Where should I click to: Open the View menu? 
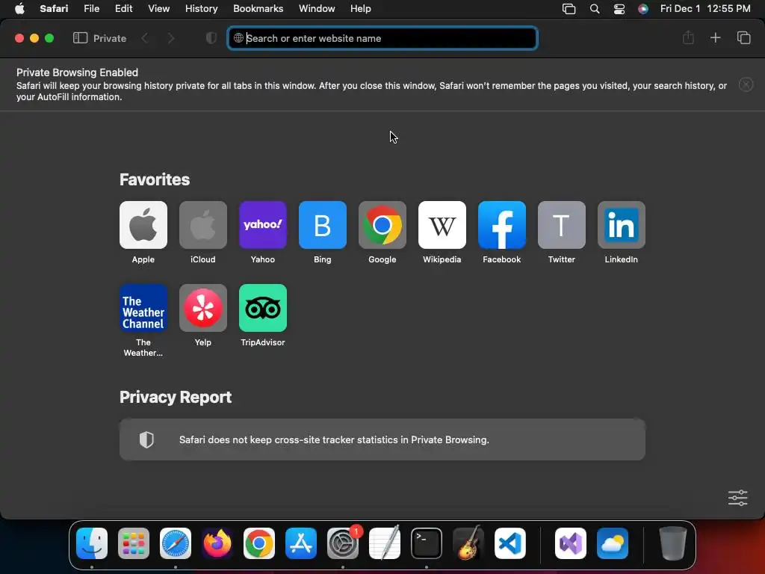pyautogui.click(x=158, y=9)
